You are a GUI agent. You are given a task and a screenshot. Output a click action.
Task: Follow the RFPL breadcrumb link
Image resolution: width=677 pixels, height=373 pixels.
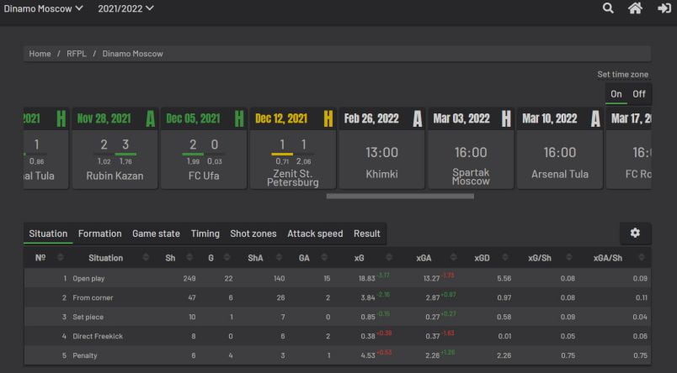tap(77, 54)
